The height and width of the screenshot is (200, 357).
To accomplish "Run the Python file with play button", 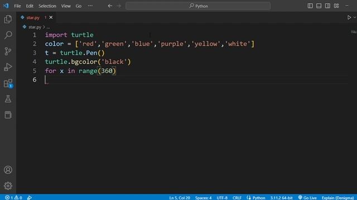I will pyautogui.click(x=349, y=17).
